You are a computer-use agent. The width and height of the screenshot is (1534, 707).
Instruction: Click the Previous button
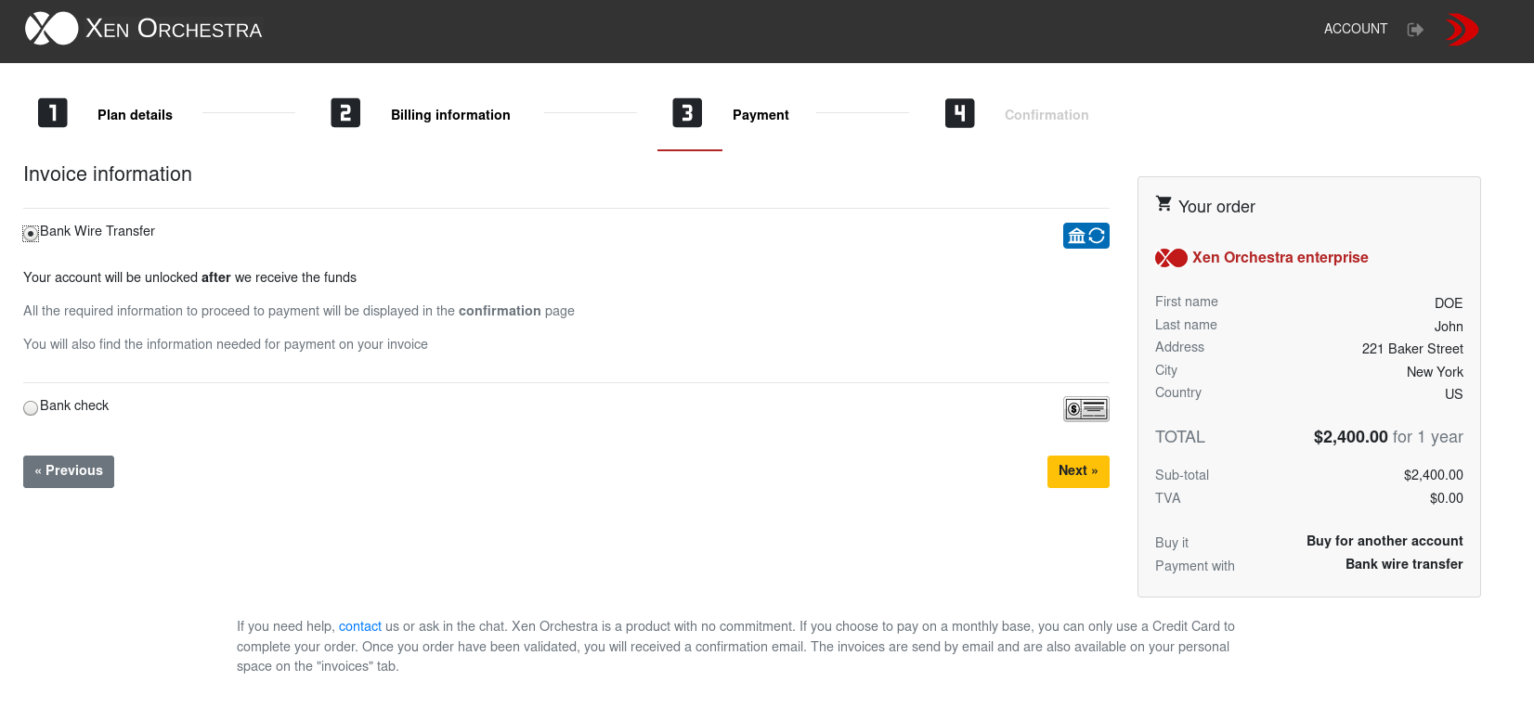point(69,471)
